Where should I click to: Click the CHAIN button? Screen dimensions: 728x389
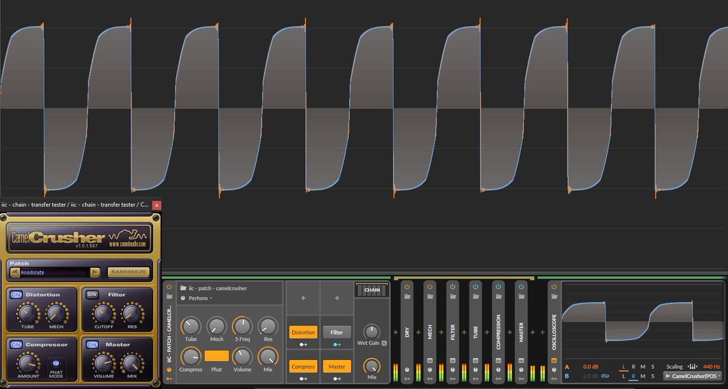click(371, 290)
